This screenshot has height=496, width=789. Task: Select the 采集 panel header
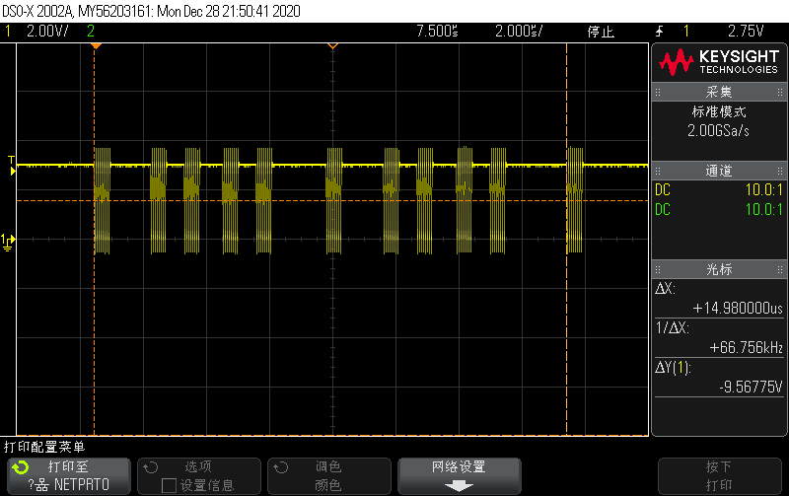point(719,92)
